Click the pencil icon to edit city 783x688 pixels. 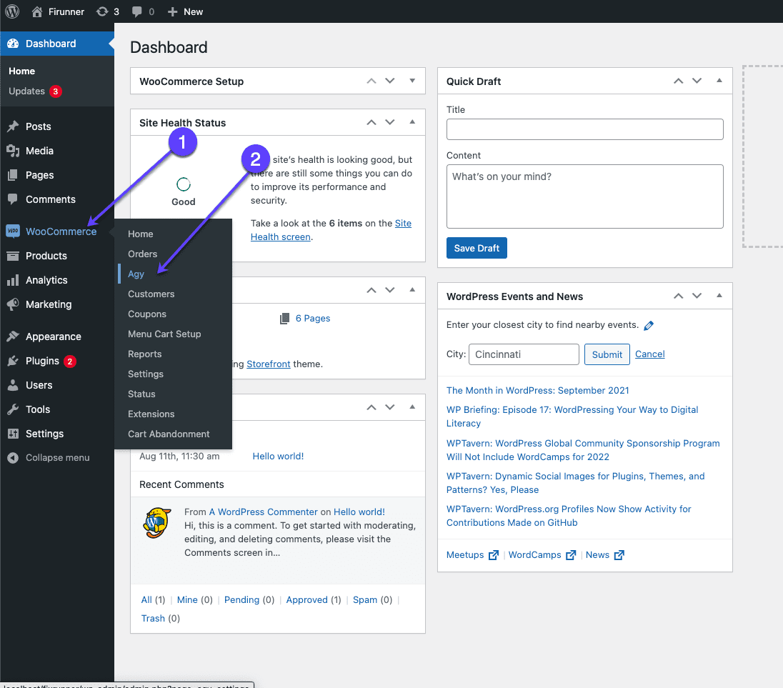[x=649, y=326]
